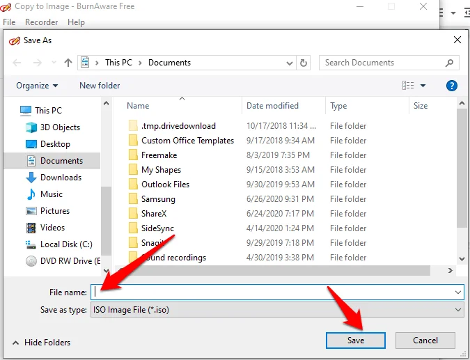Select the Outlook Files folder

click(166, 185)
